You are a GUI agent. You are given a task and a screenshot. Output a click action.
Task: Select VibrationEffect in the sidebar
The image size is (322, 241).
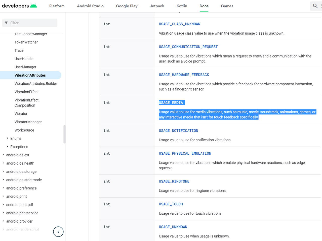pyautogui.click(x=26, y=92)
